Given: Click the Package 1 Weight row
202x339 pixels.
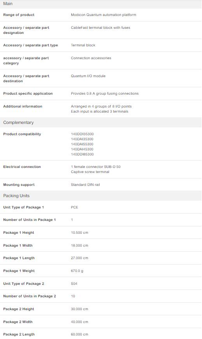Looking at the screenshot, I should coord(101,271).
